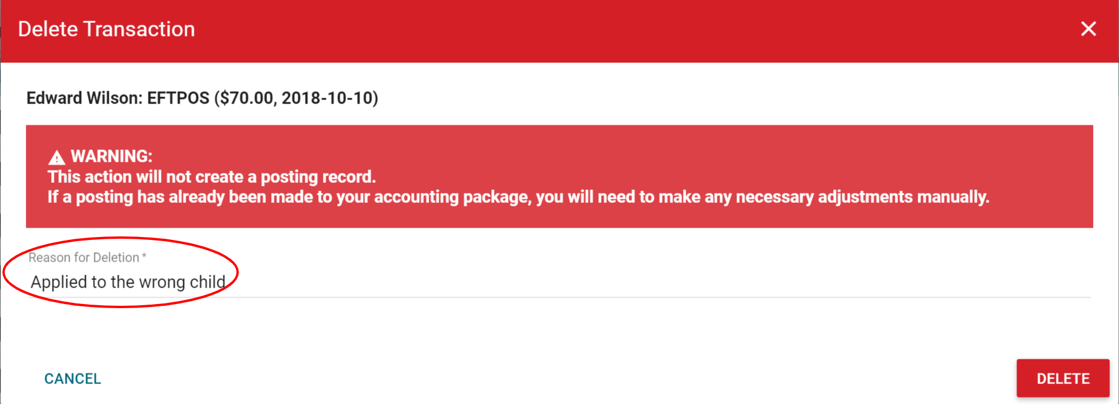Click the warning triangle icon

point(56,158)
